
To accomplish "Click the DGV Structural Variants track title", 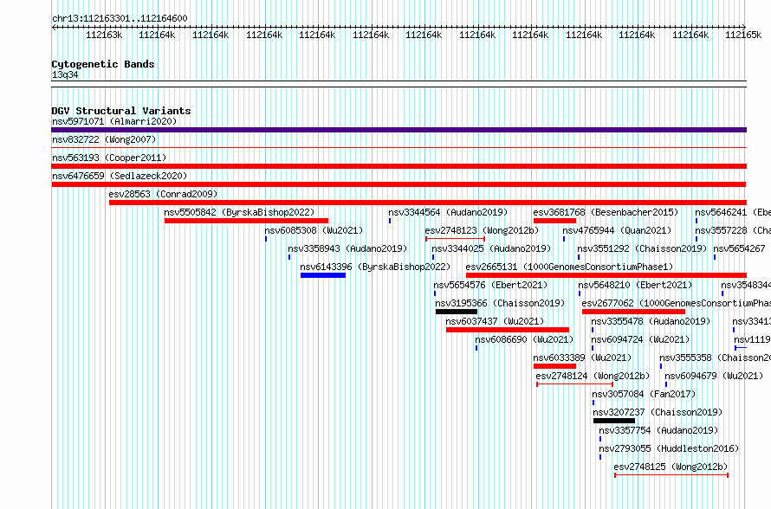I will [121, 111].
